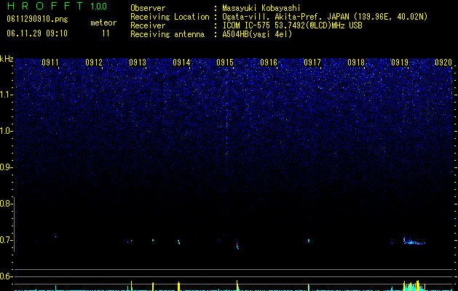Click the long meteor echo near 0919

pyautogui.click(x=414, y=242)
